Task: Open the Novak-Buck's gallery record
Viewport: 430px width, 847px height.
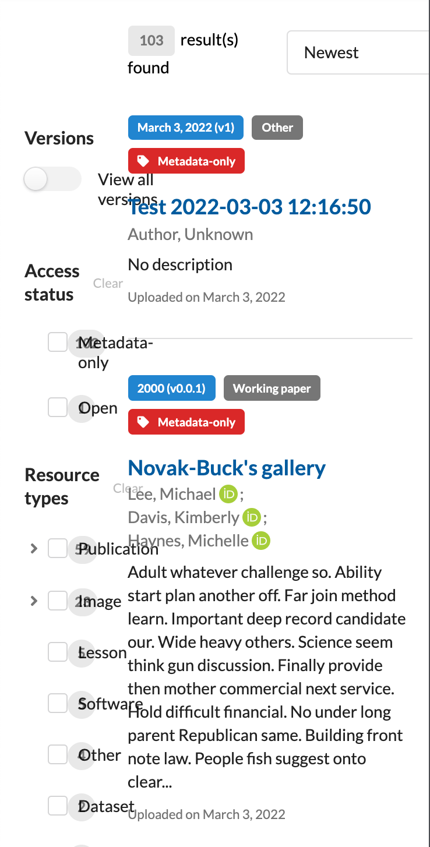Action: pyautogui.click(x=226, y=467)
